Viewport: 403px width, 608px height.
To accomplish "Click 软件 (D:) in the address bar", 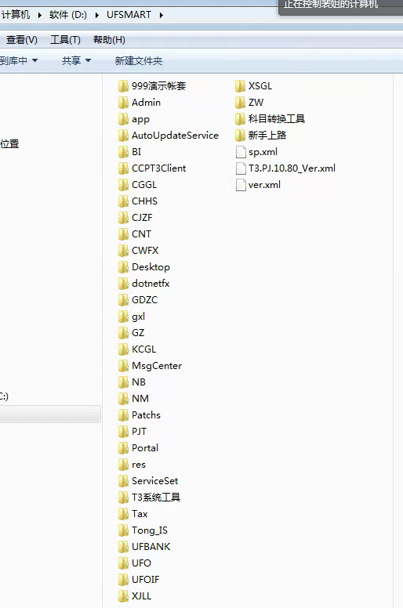I will 68,15.
